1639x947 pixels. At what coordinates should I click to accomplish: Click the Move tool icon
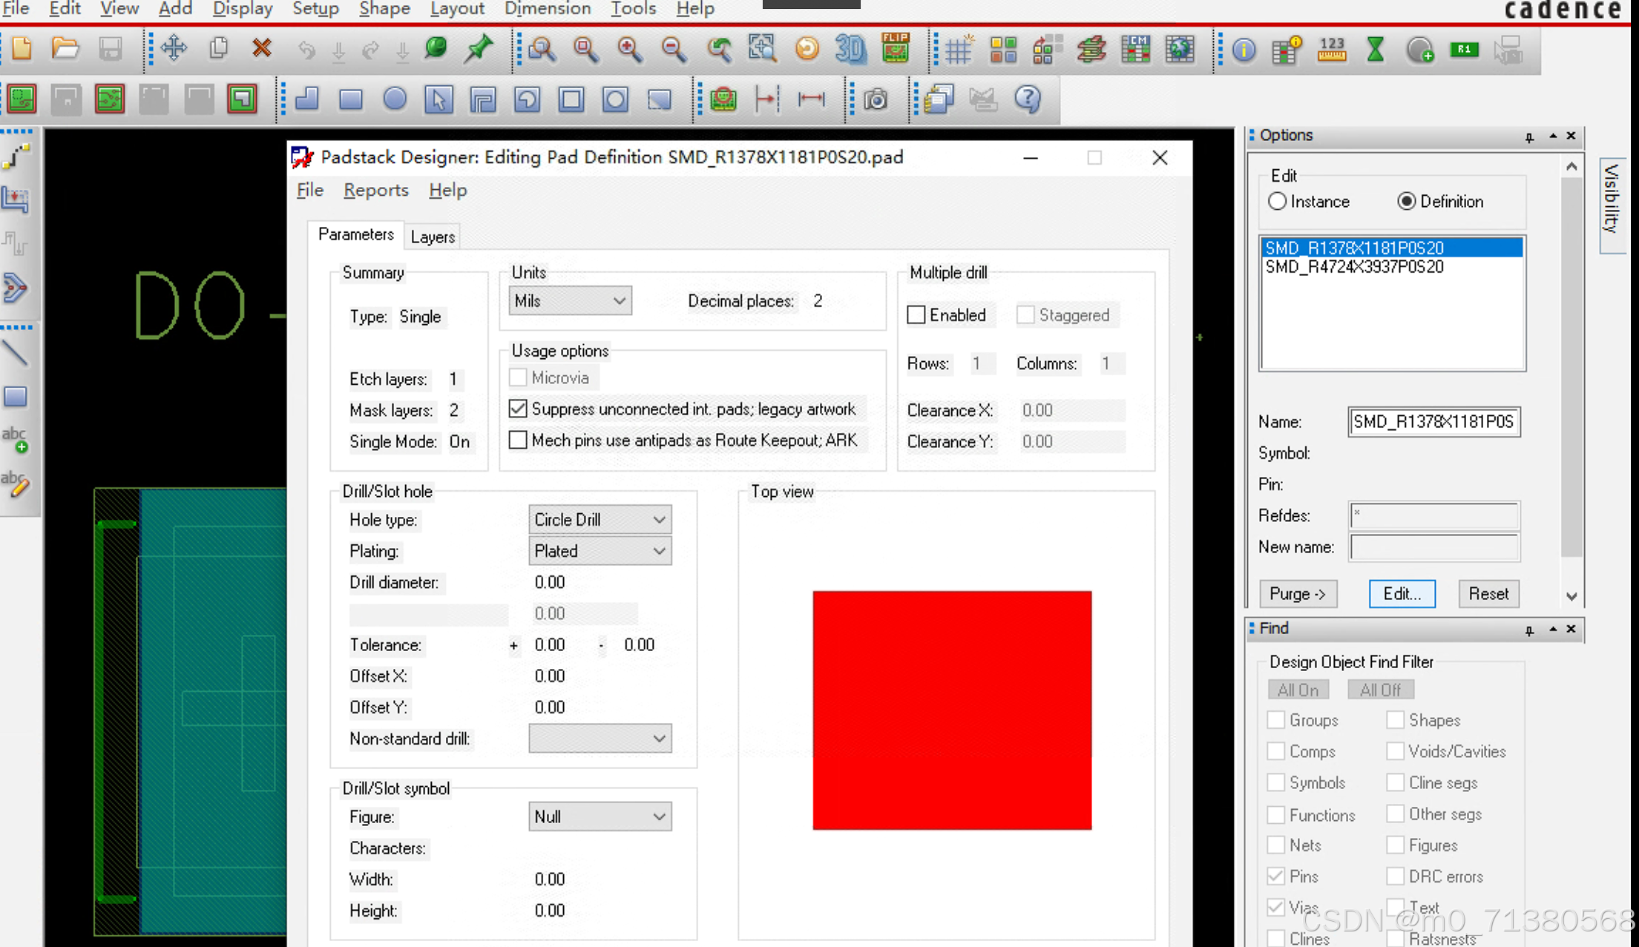point(174,49)
